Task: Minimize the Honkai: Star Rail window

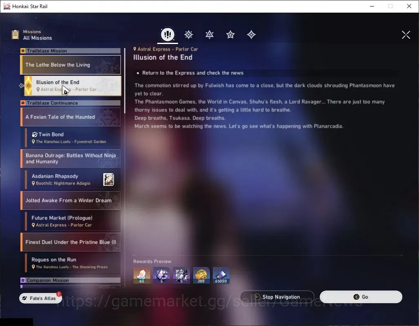Action: tap(372, 6)
